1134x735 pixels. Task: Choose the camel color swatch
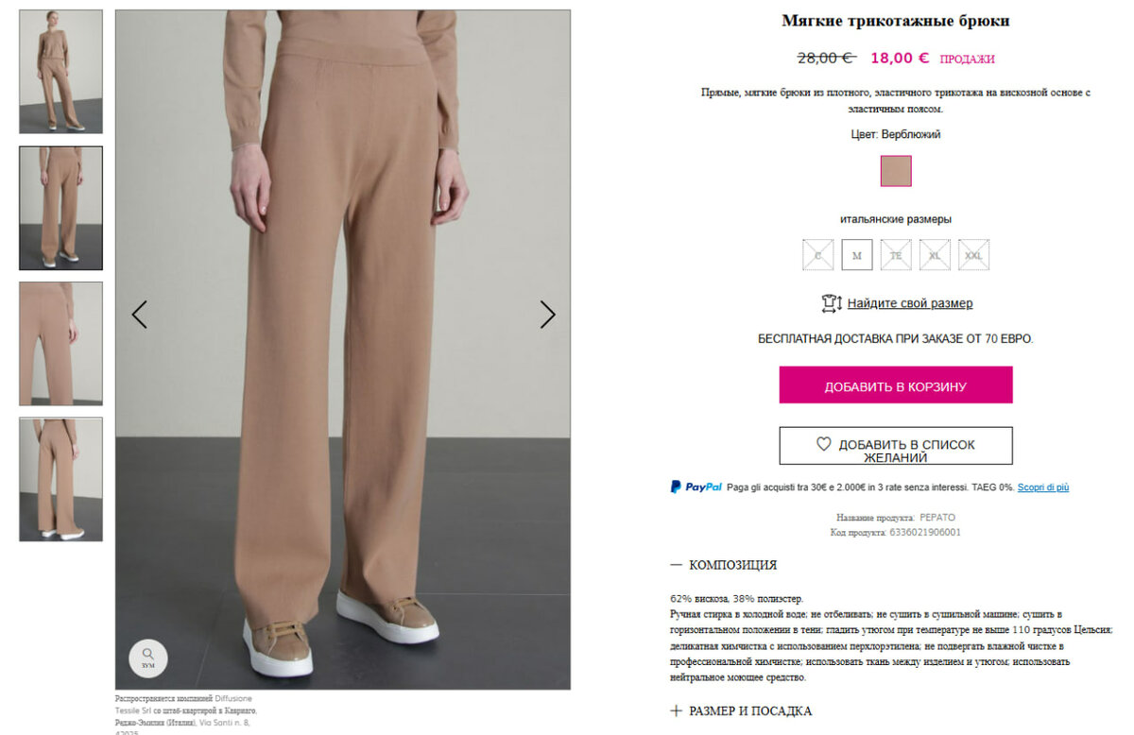click(x=896, y=171)
